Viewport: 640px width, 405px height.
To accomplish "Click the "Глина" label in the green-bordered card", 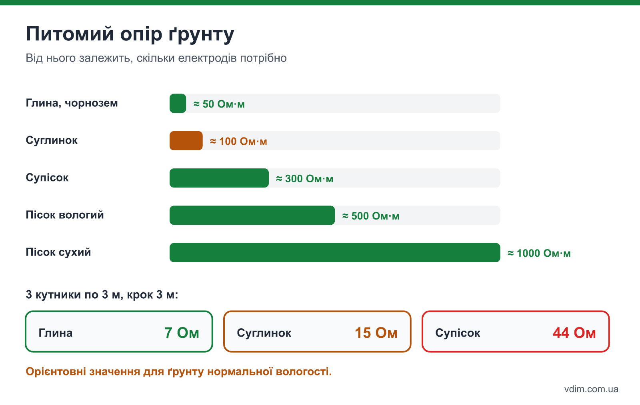I will (x=56, y=333).
